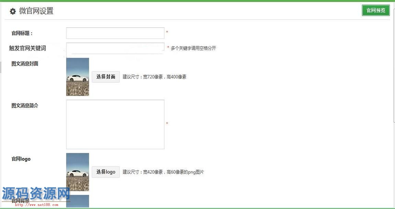Viewport: 395px width, 209px height.
Task: Focus the 官网标题 text field
Action: click(115, 33)
